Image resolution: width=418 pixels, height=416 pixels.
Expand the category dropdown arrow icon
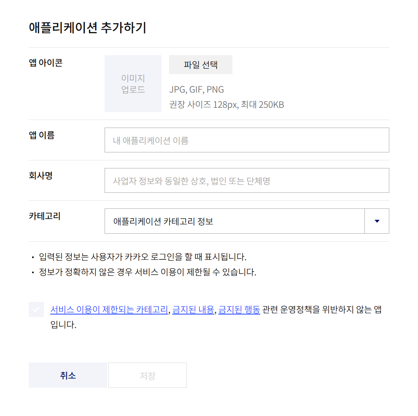(x=377, y=221)
